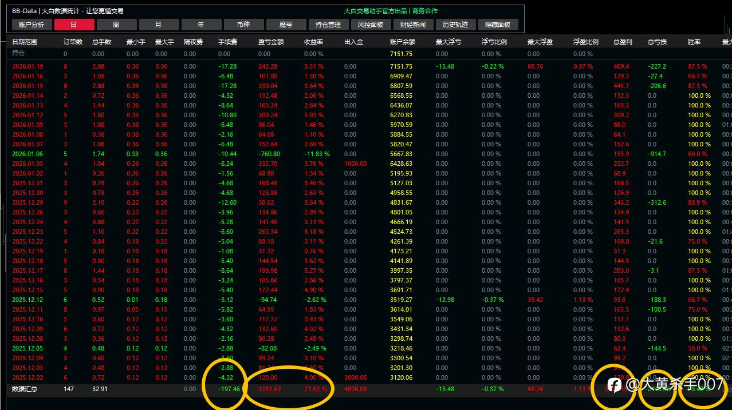Screen dimensions: 732x410
Task: Click the 总手数 column header
Action: click(101, 42)
